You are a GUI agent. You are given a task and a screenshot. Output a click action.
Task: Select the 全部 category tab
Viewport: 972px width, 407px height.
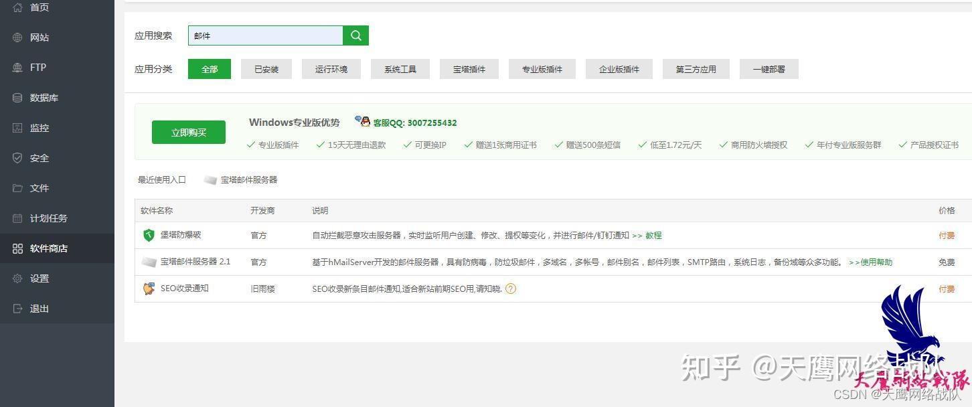coord(210,69)
